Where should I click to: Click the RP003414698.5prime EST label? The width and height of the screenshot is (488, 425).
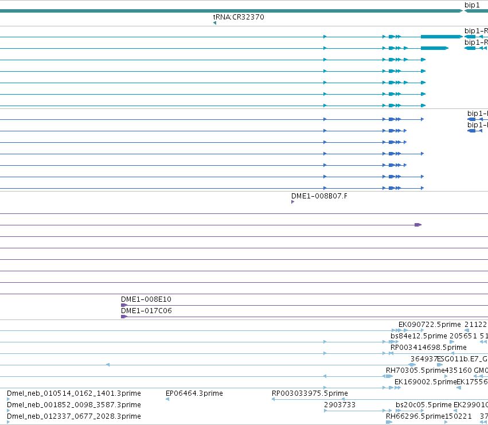pyautogui.click(x=428, y=348)
